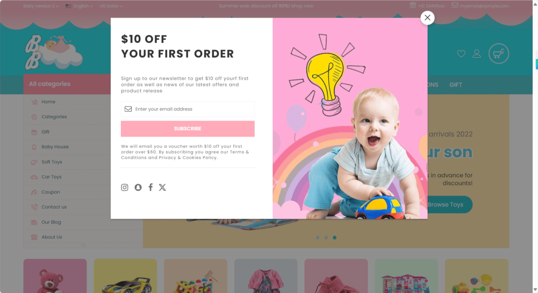538x293 pixels.
Task: Open the Facebook icon link
Action: point(150,187)
